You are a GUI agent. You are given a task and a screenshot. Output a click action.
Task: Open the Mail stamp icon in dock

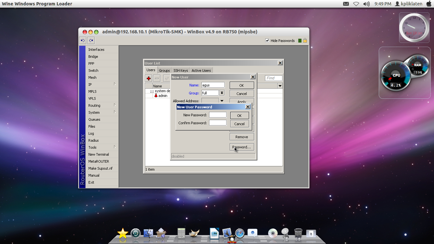227,234
